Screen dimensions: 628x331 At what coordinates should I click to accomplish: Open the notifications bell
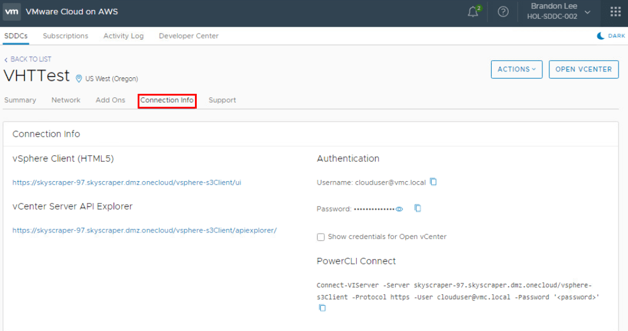pos(473,12)
